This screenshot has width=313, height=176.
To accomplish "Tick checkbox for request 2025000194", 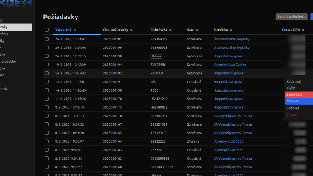I will click(47, 65).
